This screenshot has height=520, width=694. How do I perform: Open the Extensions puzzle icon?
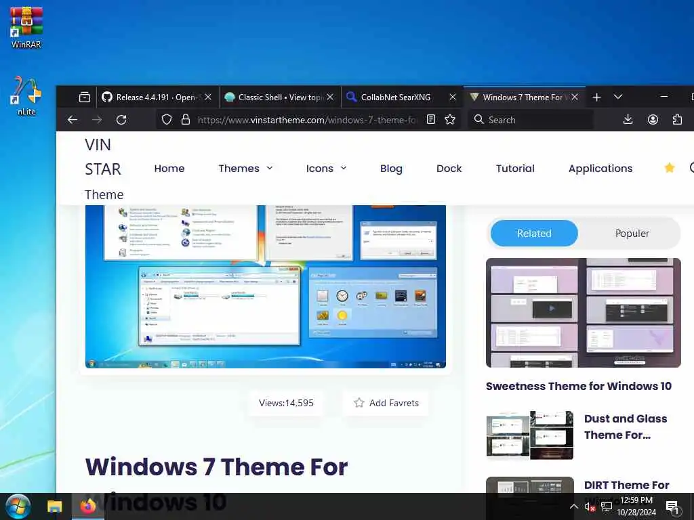coord(677,119)
